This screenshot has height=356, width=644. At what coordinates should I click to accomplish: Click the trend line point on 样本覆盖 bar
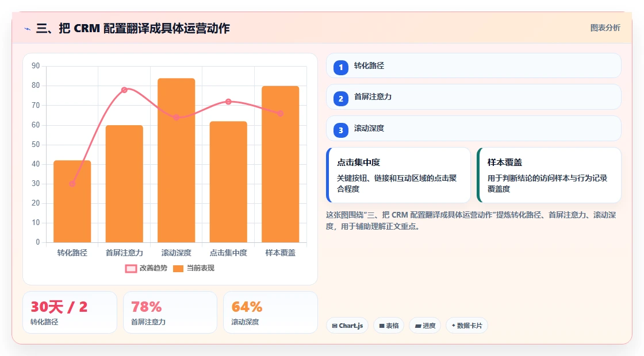tap(280, 114)
